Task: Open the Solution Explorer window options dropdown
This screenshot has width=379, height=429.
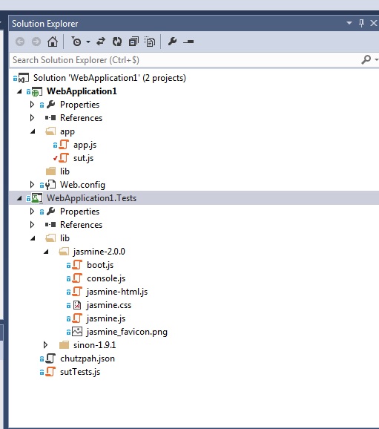Action: coord(349,23)
